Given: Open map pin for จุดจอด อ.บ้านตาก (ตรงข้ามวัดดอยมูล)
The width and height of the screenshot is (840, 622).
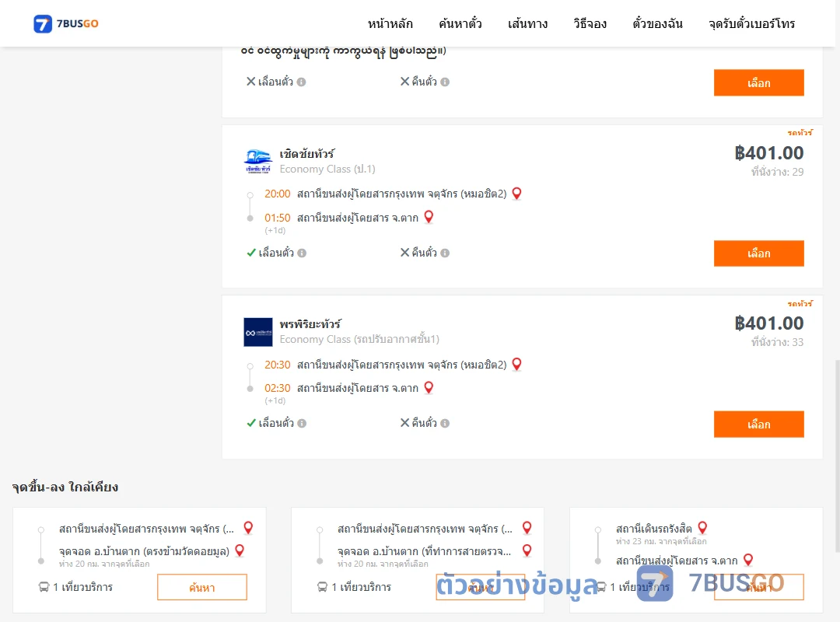Looking at the screenshot, I should 240,550.
